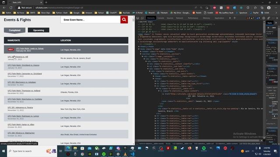Switch to the DevTools Sources tab
Viewport: 280px width, 157px height.
pyautogui.click(x=170, y=18)
